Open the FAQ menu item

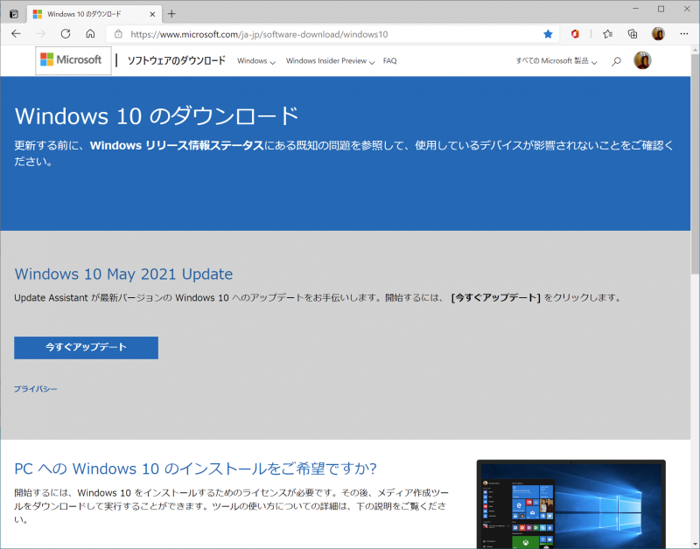[x=389, y=61]
